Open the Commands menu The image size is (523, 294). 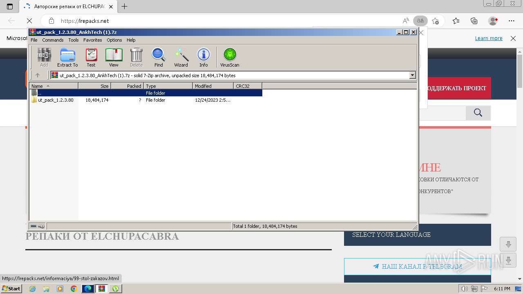point(53,40)
